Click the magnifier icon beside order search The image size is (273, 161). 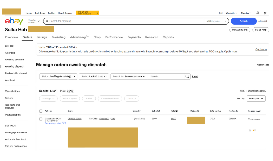(x=187, y=77)
